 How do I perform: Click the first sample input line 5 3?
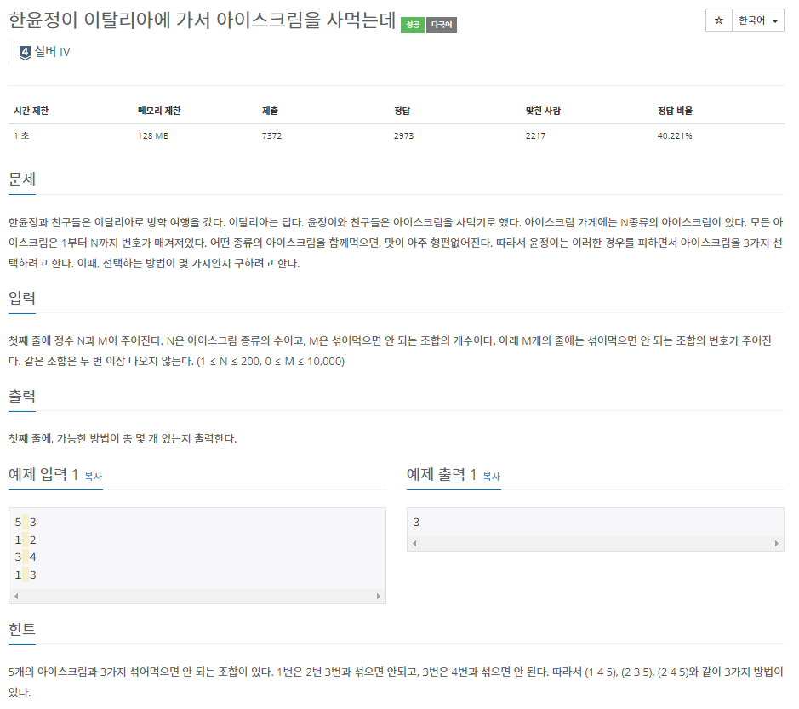tap(26, 522)
